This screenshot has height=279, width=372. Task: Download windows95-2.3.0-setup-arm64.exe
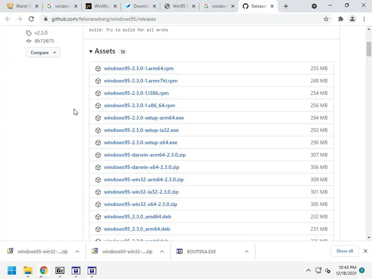point(144,118)
